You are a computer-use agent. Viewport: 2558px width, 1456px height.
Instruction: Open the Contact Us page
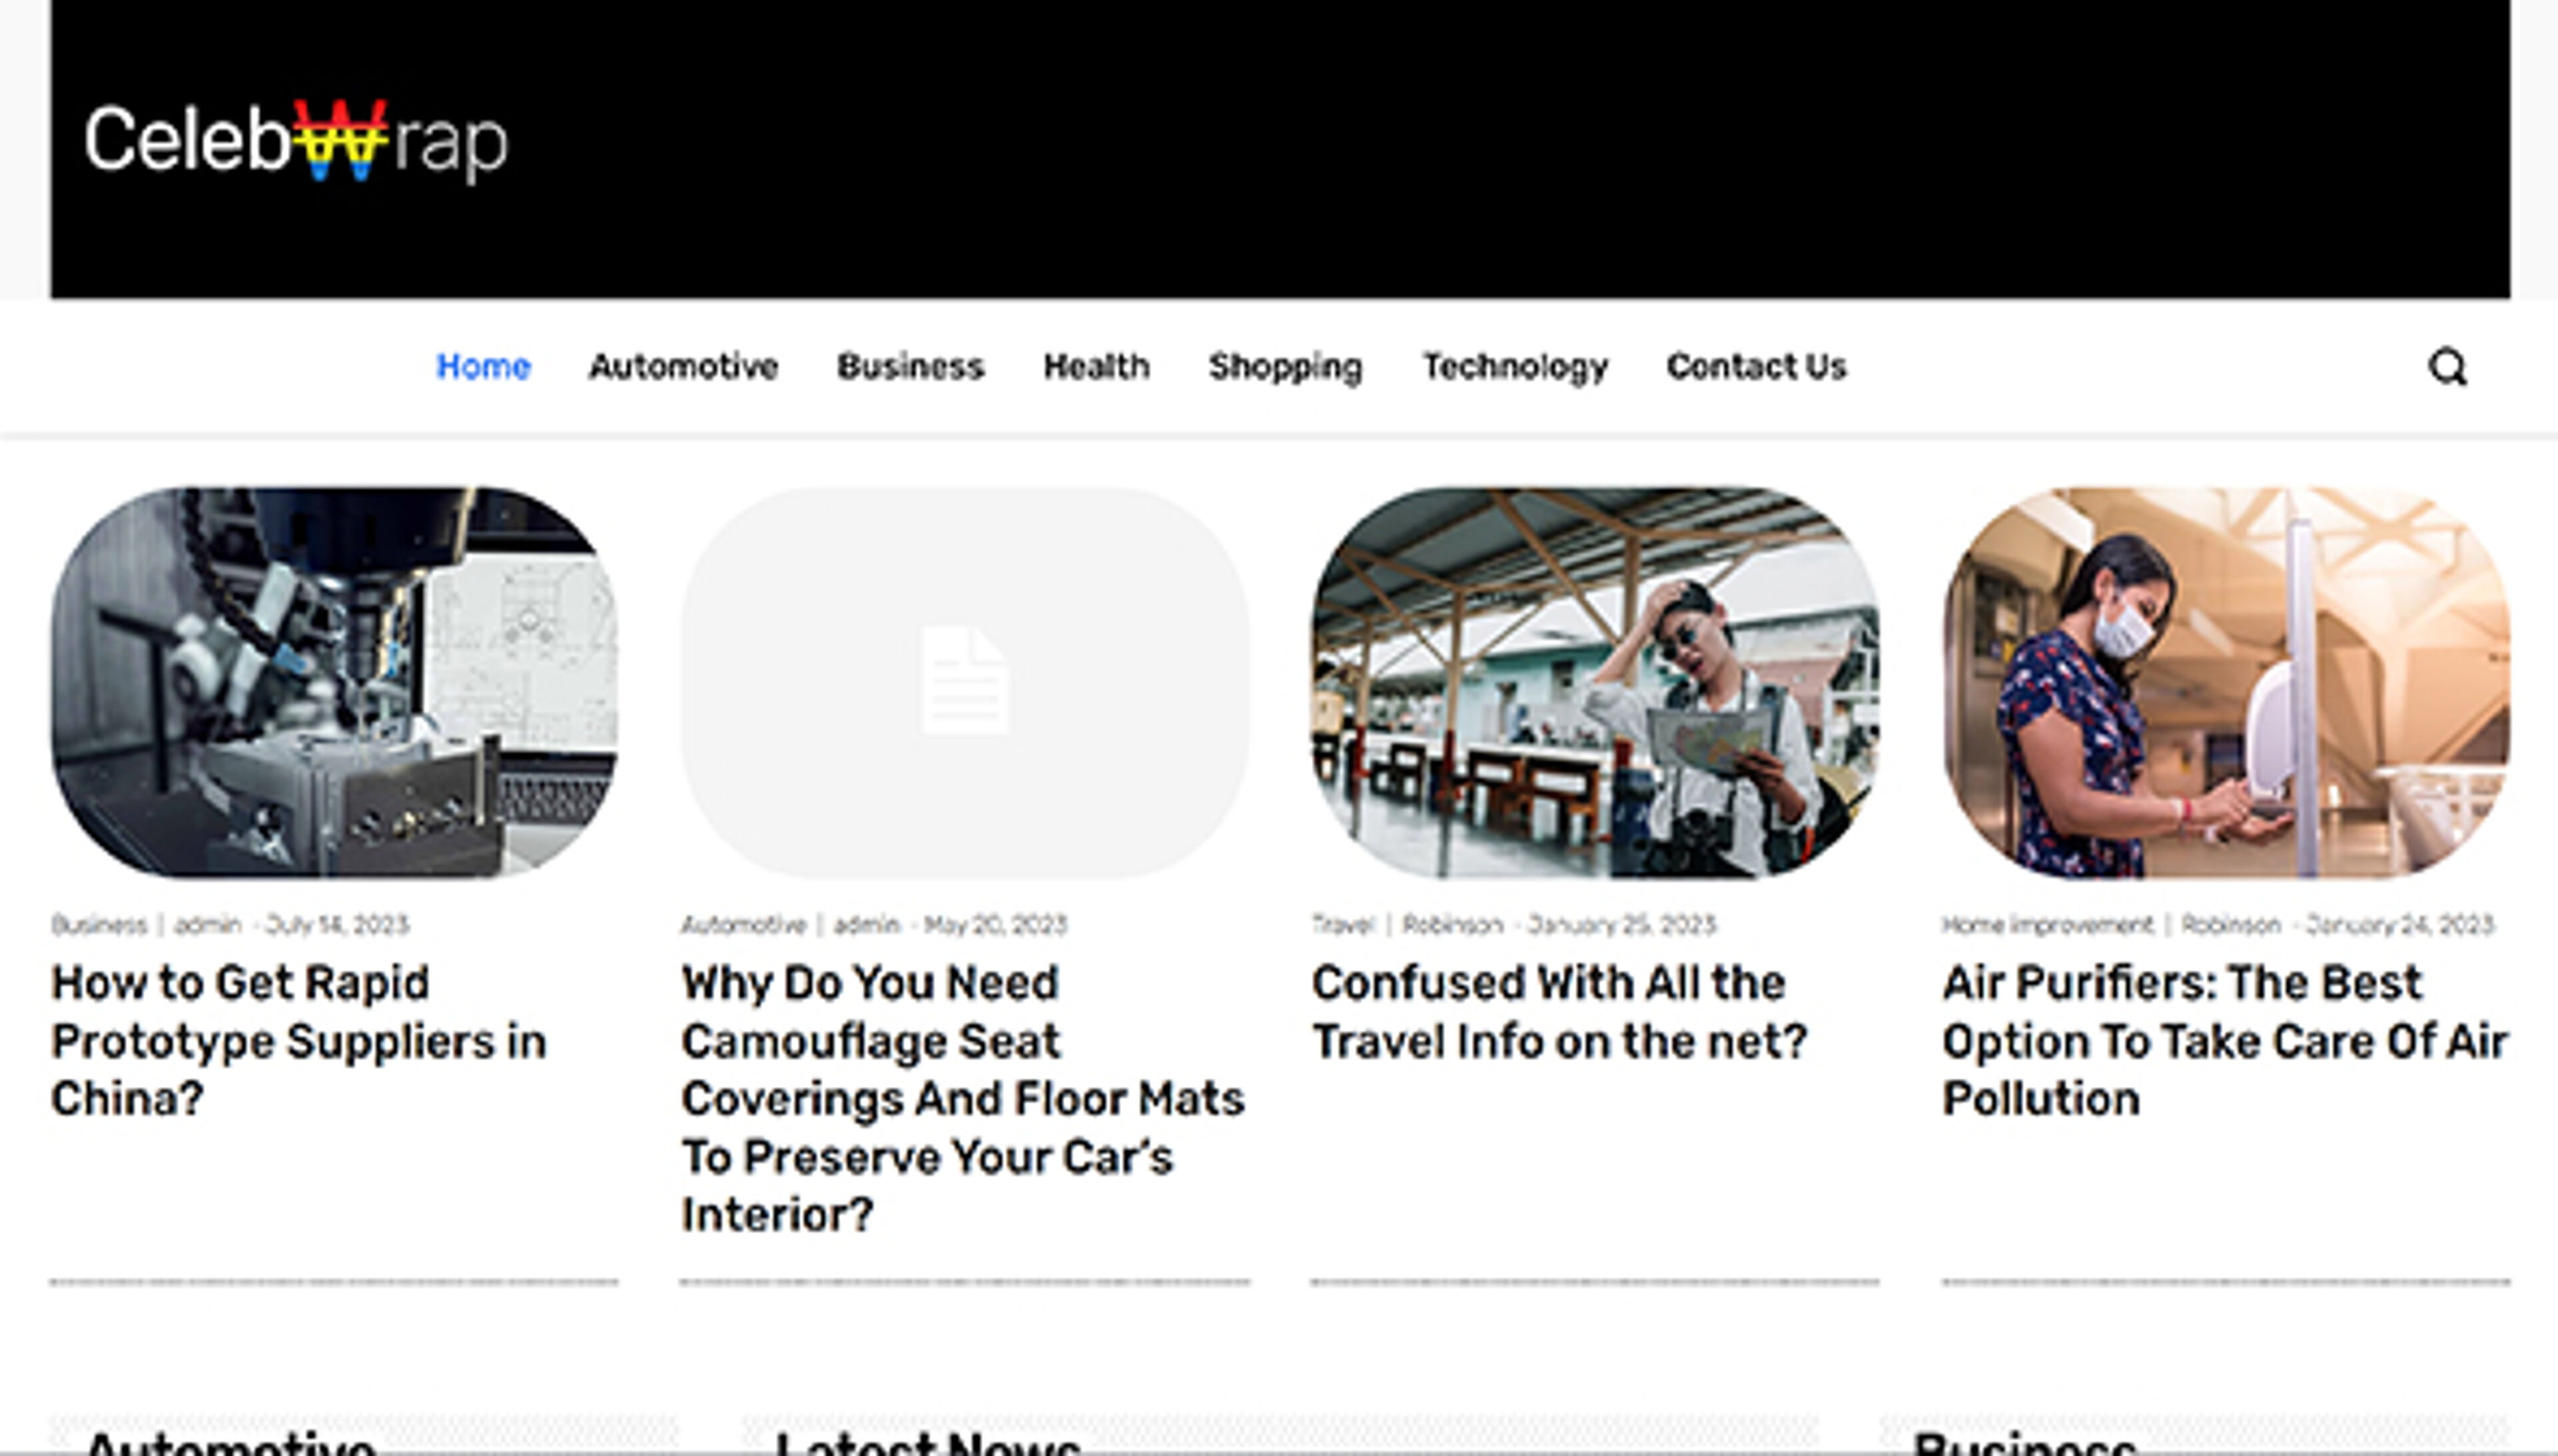[1756, 367]
